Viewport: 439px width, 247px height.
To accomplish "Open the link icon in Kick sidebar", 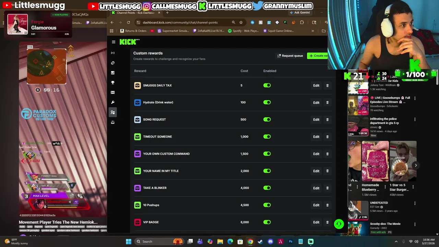I will pyautogui.click(x=113, y=63).
